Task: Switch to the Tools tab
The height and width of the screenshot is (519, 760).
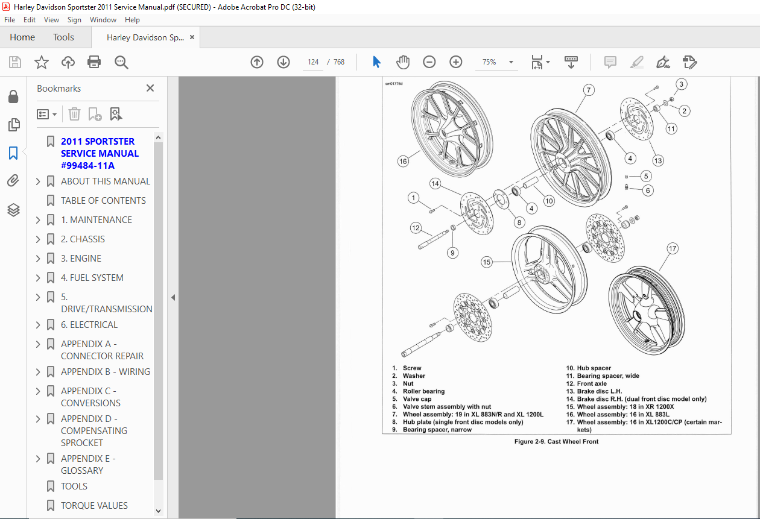Action: point(63,37)
